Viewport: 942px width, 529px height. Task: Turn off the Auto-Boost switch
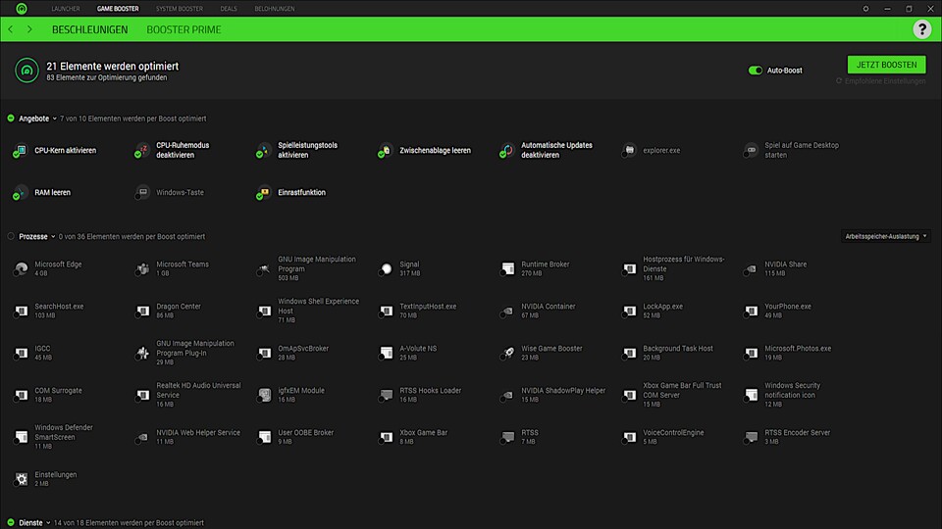click(756, 71)
